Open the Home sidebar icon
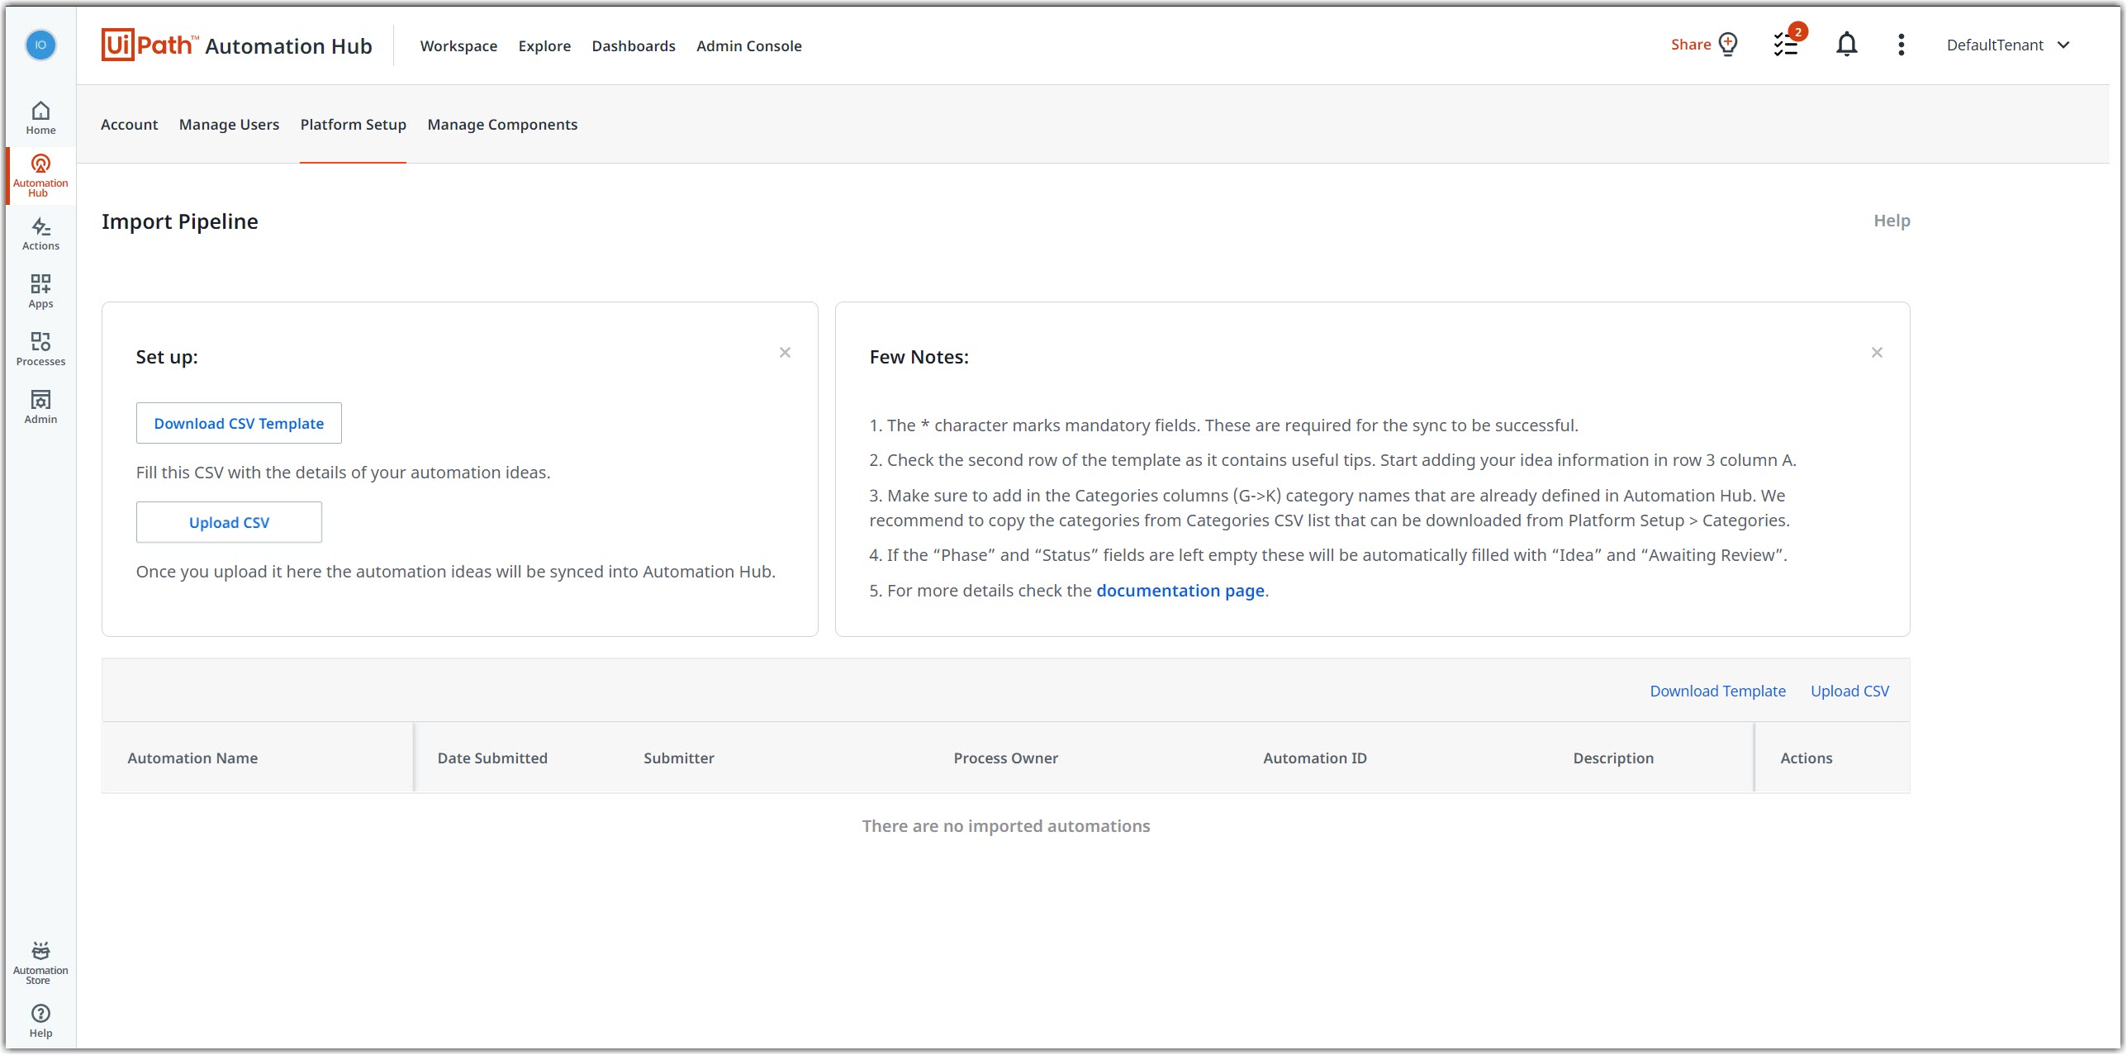 point(40,118)
